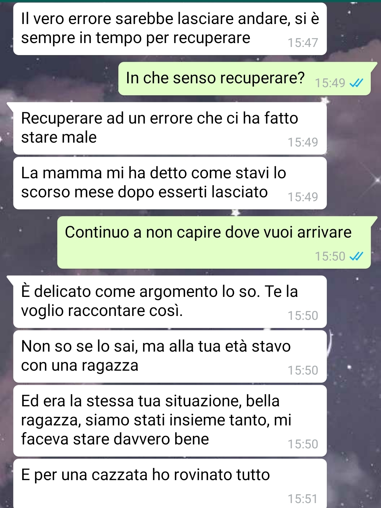Tap the read ticks on "Continuo a non capire" message
Viewport: 381px width, 508px height.
(356, 256)
